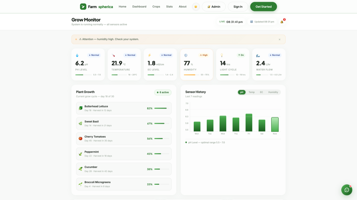Click the 21.9 temperature value
This screenshot has width=357, height=200.
pos(117,63)
